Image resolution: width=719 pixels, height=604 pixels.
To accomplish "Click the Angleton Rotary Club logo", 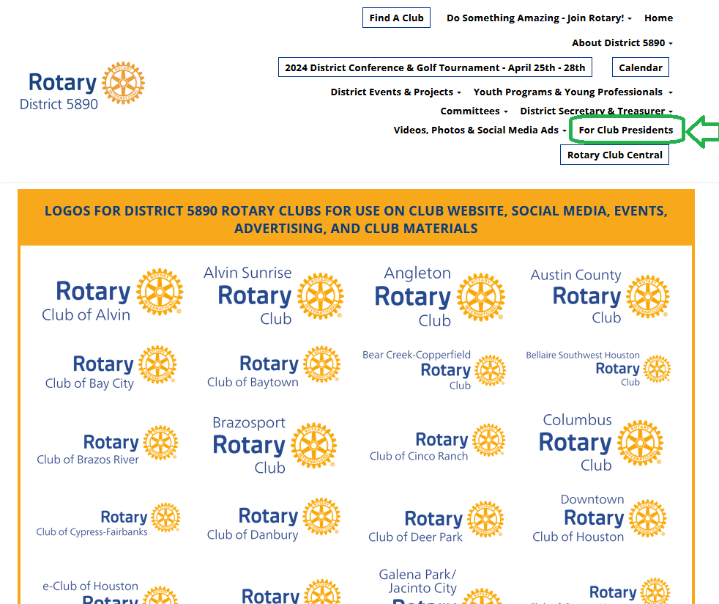I will (x=439, y=297).
